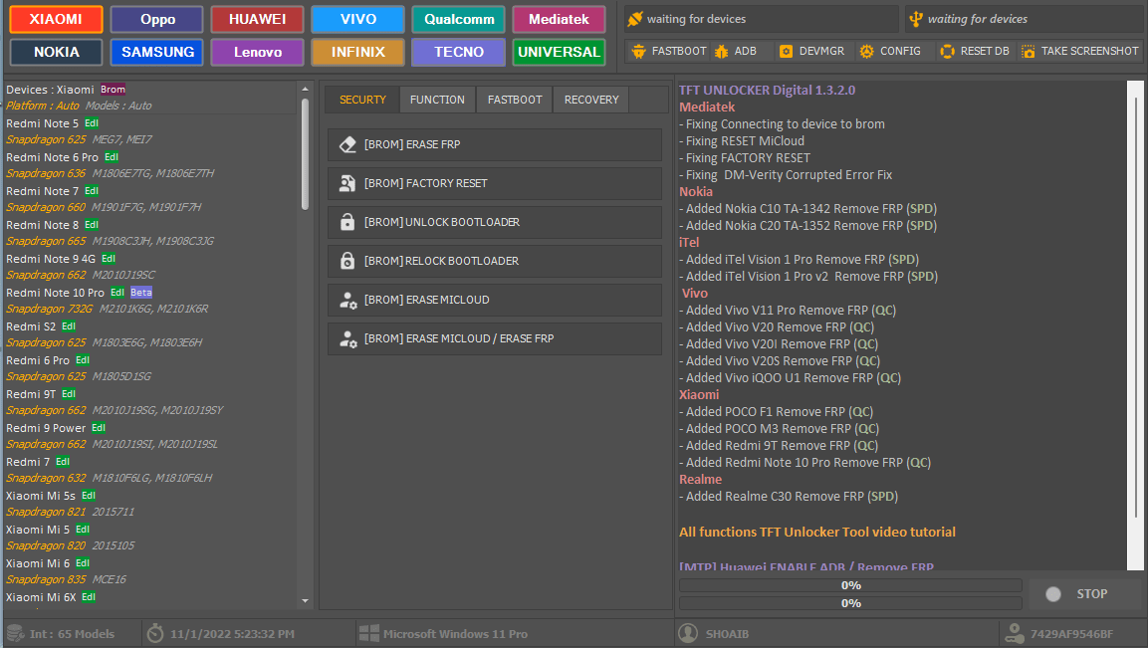
Task: Open the RECOVERY tab
Action: coord(591,99)
